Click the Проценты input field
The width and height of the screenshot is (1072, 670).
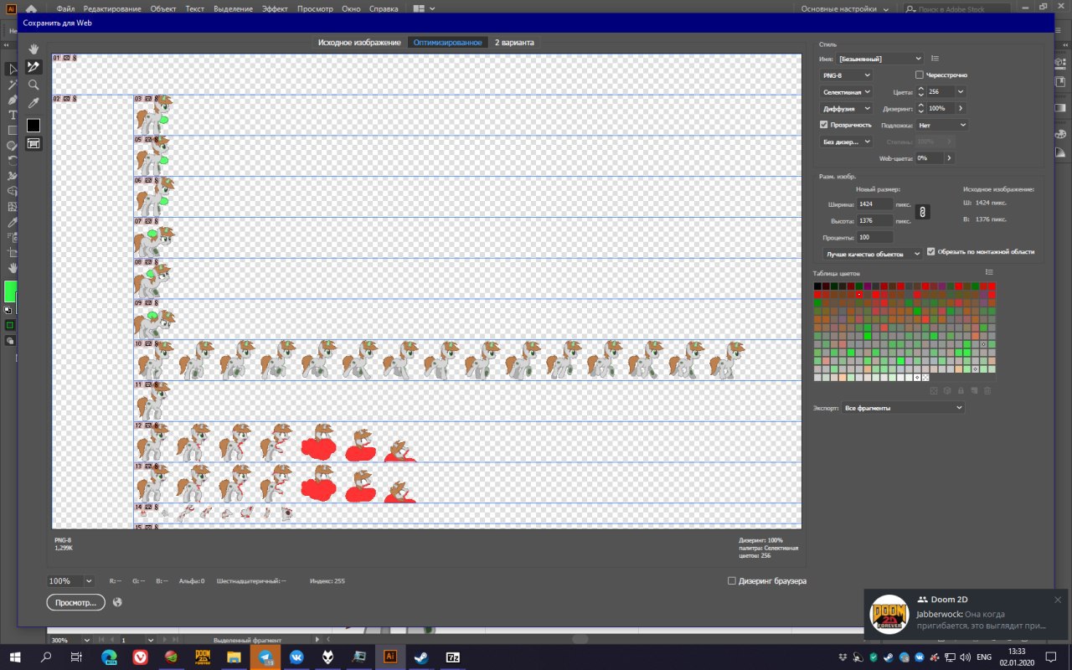875,237
